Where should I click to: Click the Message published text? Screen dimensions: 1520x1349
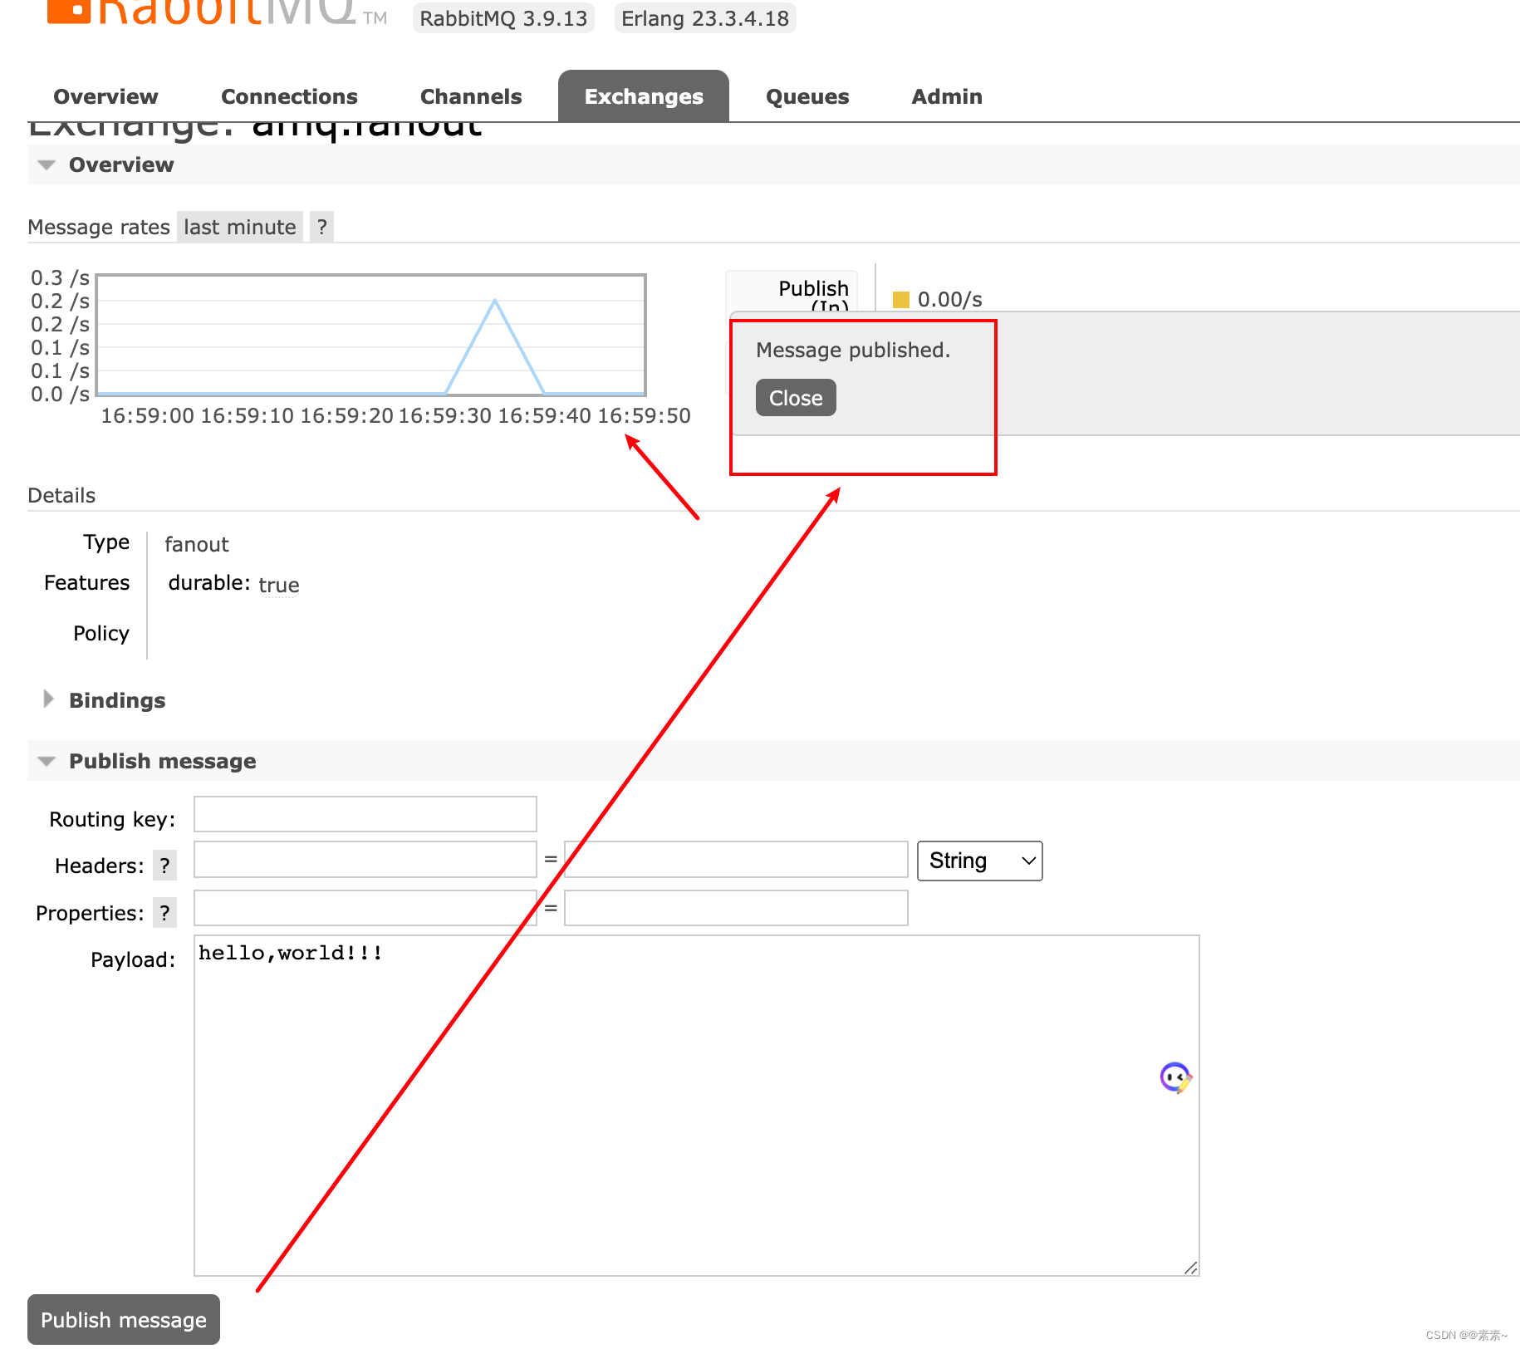pos(853,350)
